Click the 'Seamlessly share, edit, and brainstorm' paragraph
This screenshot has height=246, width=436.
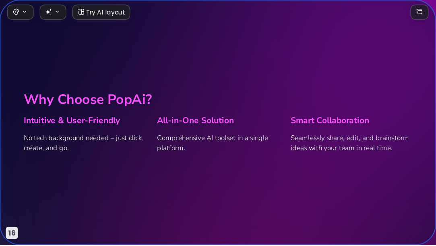point(349,143)
